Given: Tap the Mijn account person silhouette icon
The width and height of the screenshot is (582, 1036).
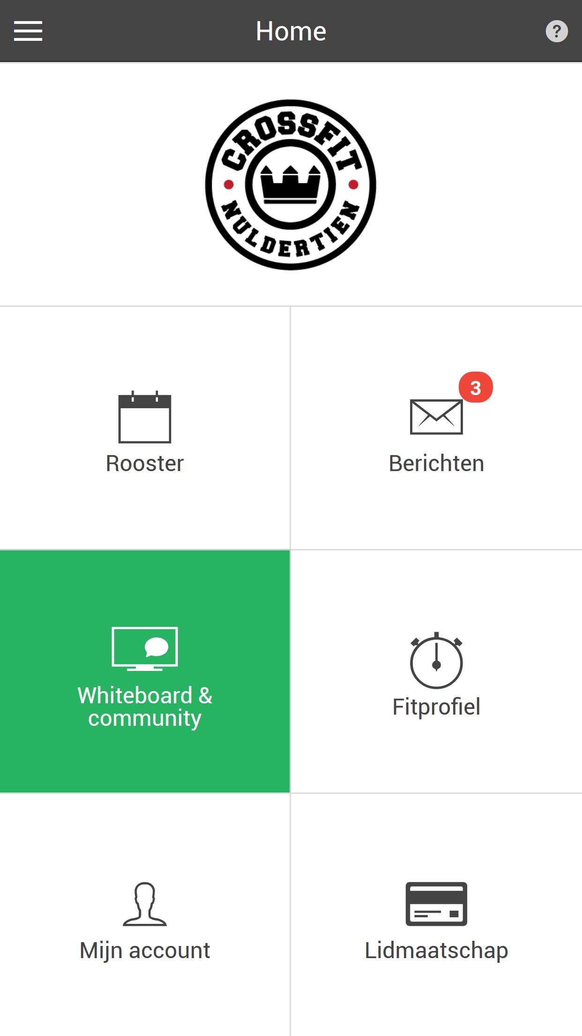Looking at the screenshot, I should 145,904.
